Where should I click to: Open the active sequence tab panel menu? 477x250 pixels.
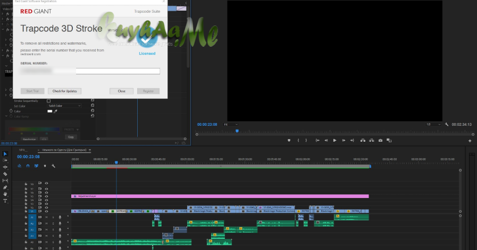[90, 150]
